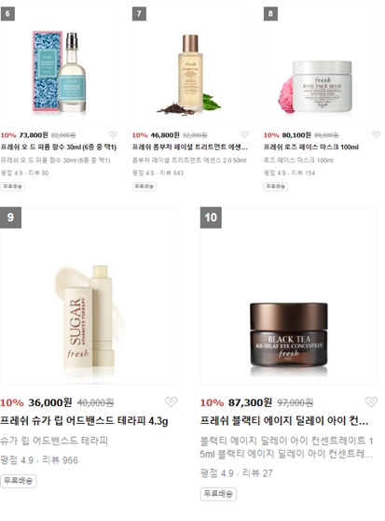385x521 pixels.
Task: Click the rank 7 badge
Action: point(139,14)
